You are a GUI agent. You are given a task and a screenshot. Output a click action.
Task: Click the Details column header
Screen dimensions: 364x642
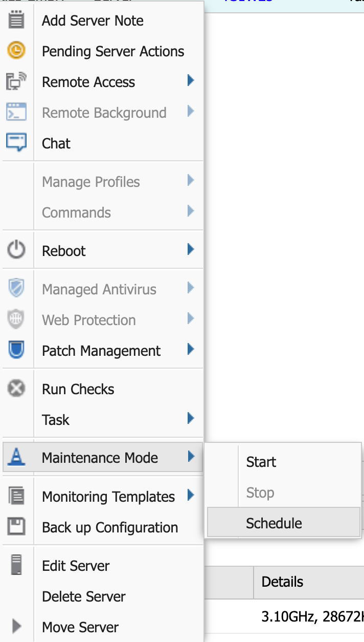pyautogui.click(x=282, y=582)
